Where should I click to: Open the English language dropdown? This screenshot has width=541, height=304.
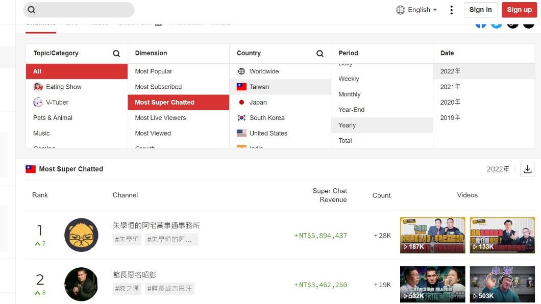416,10
